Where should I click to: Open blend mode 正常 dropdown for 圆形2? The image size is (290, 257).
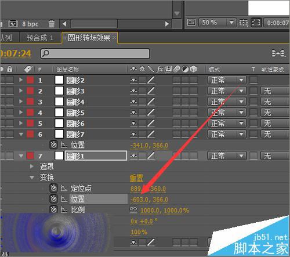pyautogui.click(x=227, y=80)
